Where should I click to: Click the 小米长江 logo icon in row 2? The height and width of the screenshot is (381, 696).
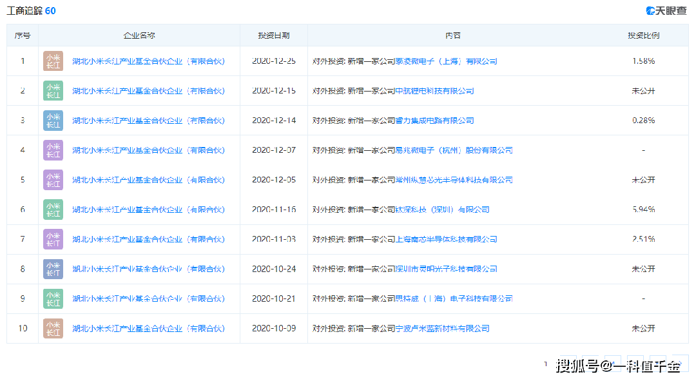pos(53,91)
